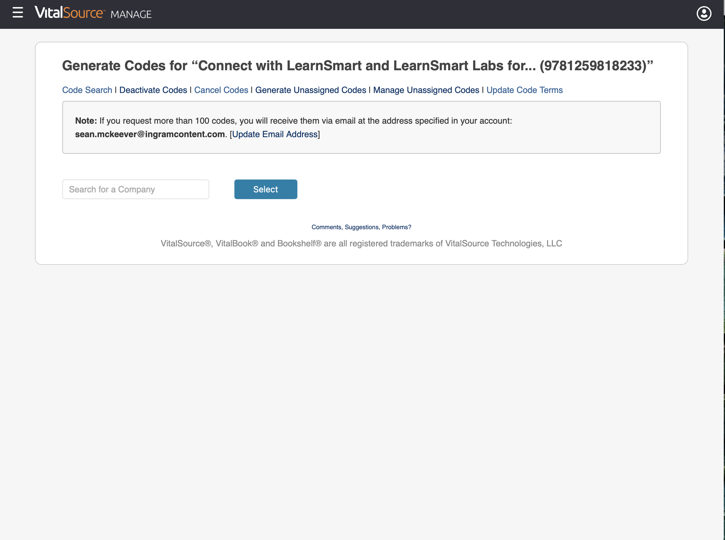Click the Search for a Company field

(x=135, y=189)
